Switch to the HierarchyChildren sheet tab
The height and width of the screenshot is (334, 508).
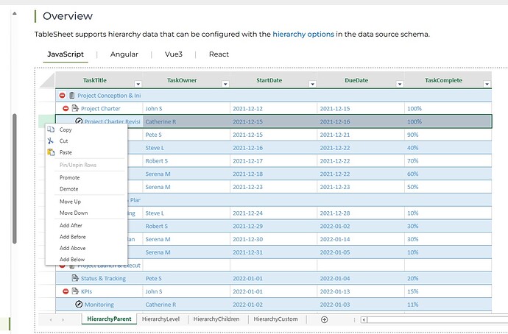pyautogui.click(x=216, y=319)
